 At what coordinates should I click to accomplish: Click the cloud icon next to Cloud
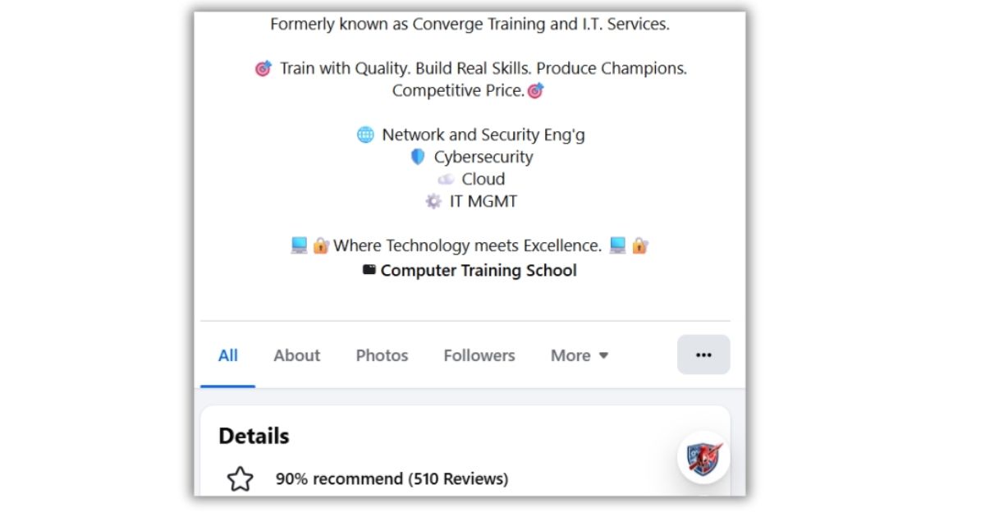tap(446, 179)
